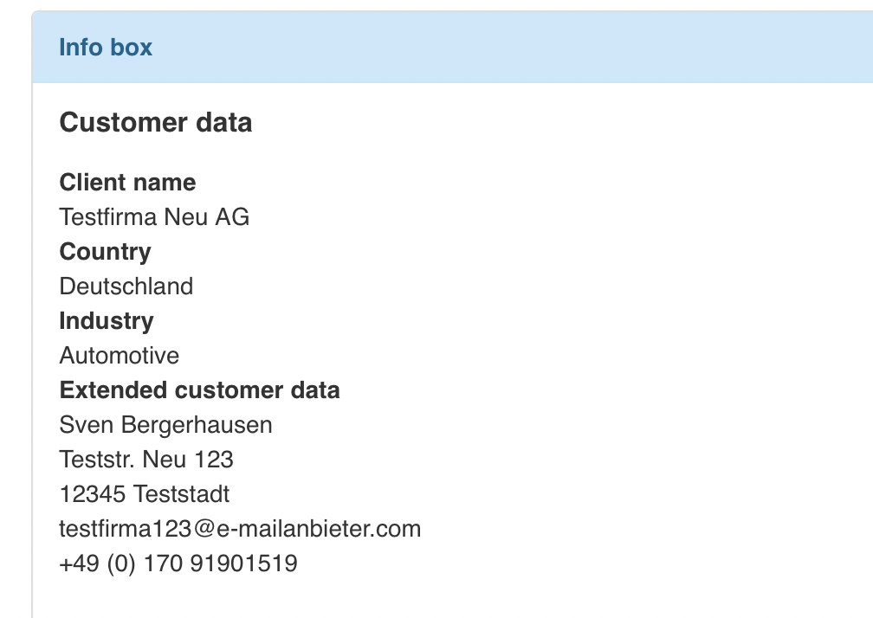Screen dimensions: 873x618
Task: Select the Customer data heading
Action: [156, 123]
